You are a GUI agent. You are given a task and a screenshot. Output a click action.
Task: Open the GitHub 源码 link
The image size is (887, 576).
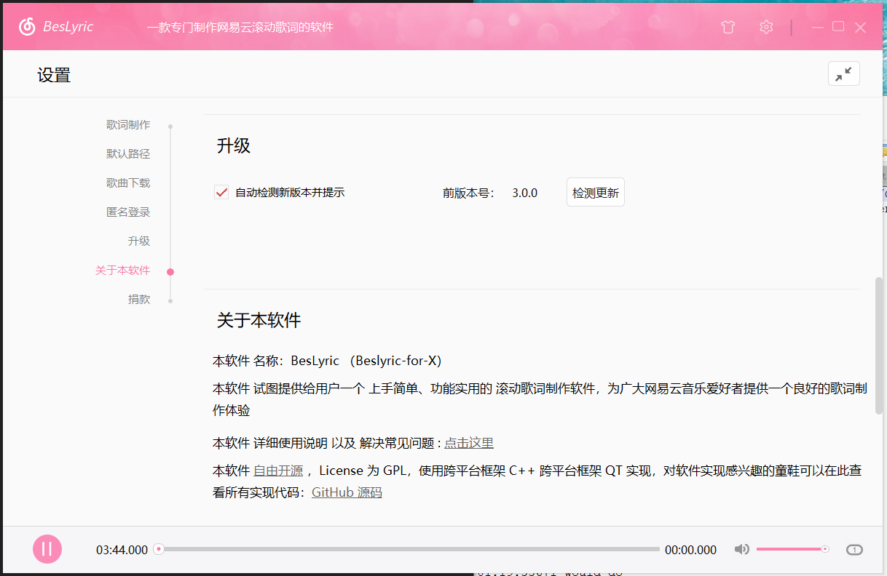(x=347, y=492)
